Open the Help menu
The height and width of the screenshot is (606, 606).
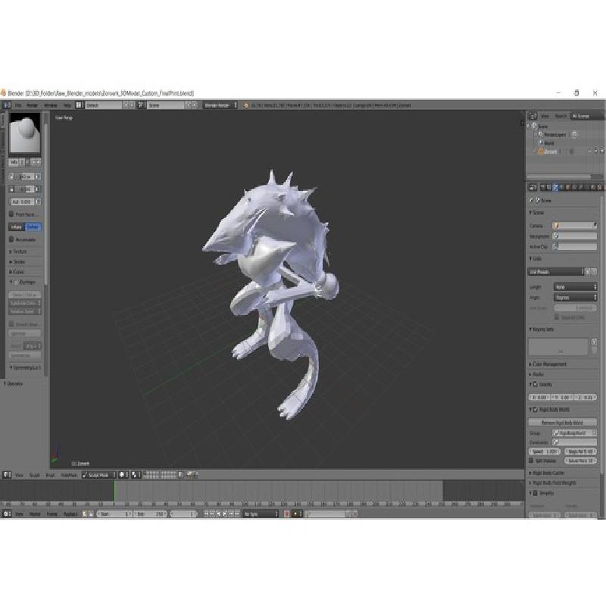tap(67, 105)
